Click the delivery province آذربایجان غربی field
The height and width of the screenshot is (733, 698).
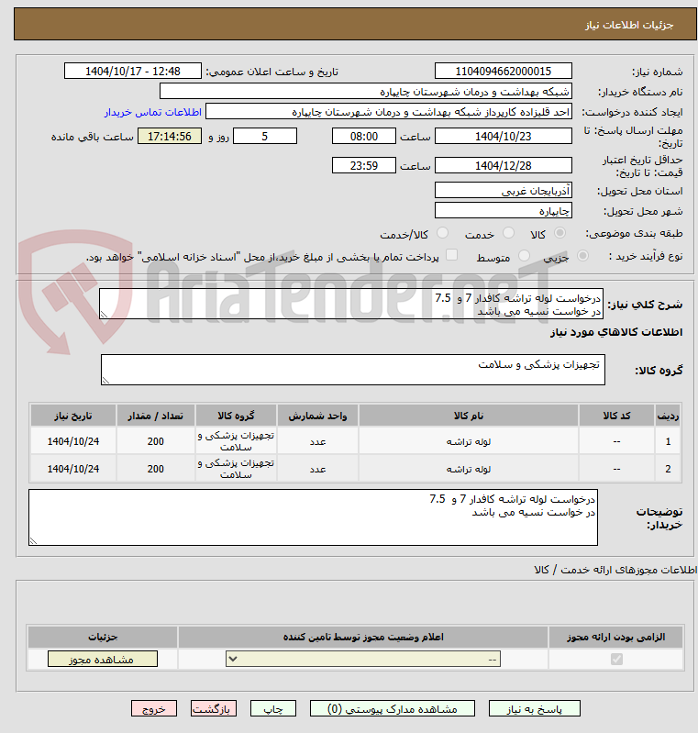point(503,190)
